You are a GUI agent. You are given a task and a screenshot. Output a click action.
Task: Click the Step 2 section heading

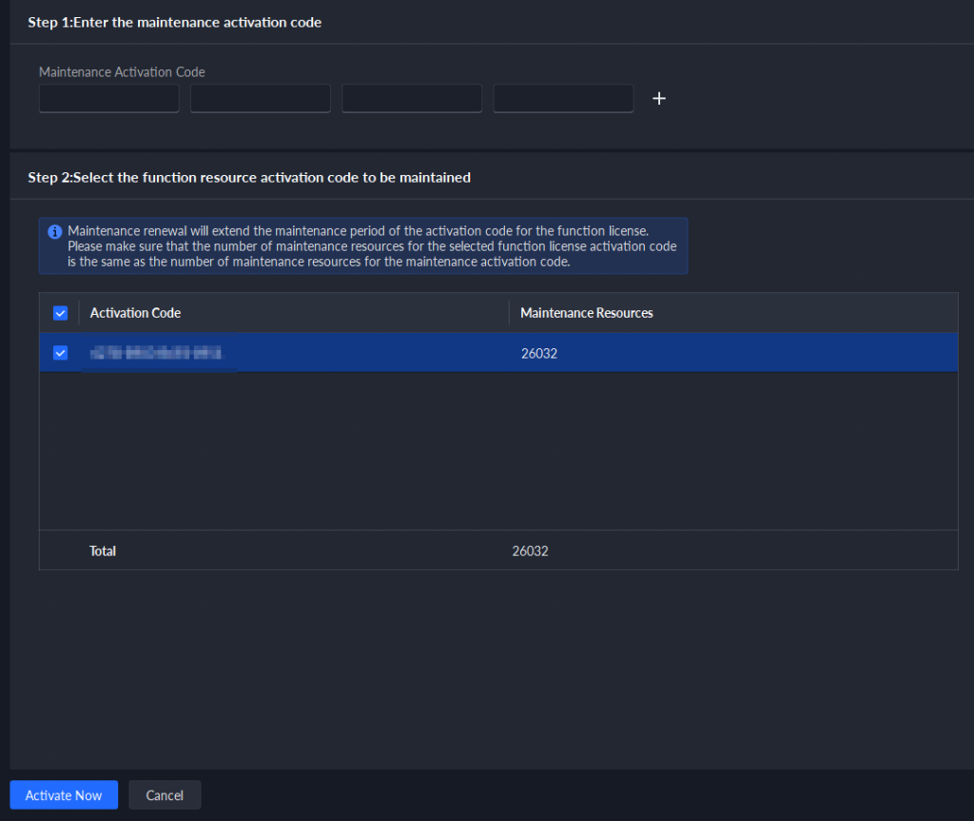[x=249, y=177]
